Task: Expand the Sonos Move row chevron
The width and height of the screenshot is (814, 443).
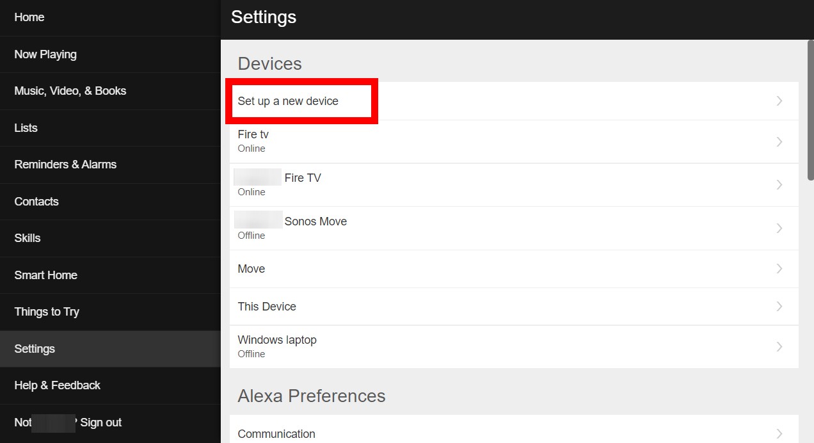Action: point(779,228)
